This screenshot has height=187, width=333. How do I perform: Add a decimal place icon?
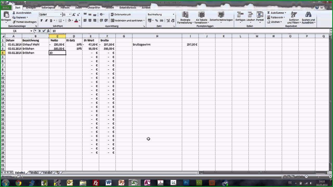point(168,21)
